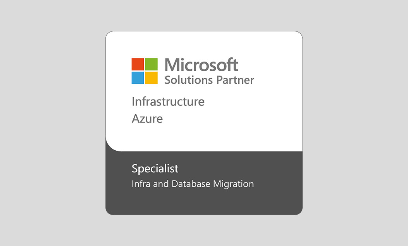Click the red square of Microsoft logo
The width and height of the screenshot is (408, 246).
click(x=138, y=64)
